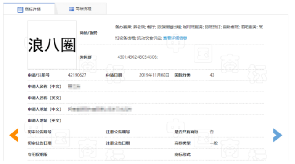
Task: Select the registration number 42190627
Action: 77,75
